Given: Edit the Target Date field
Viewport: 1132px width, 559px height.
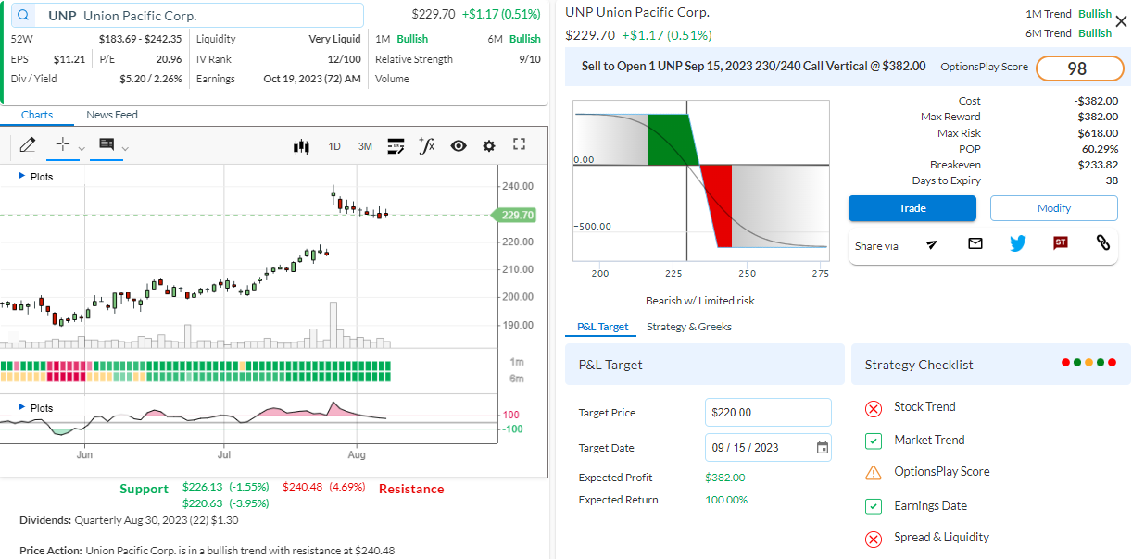Looking at the screenshot, I should (768, 448).
